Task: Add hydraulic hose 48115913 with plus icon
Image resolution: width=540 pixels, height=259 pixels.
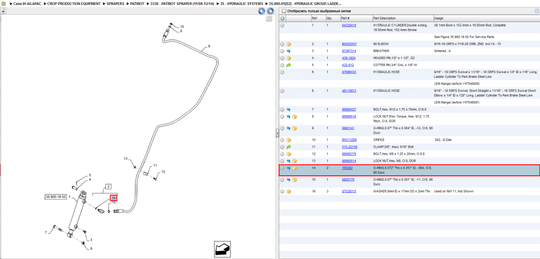Action: pyautogui.click(x=282, y=91)
